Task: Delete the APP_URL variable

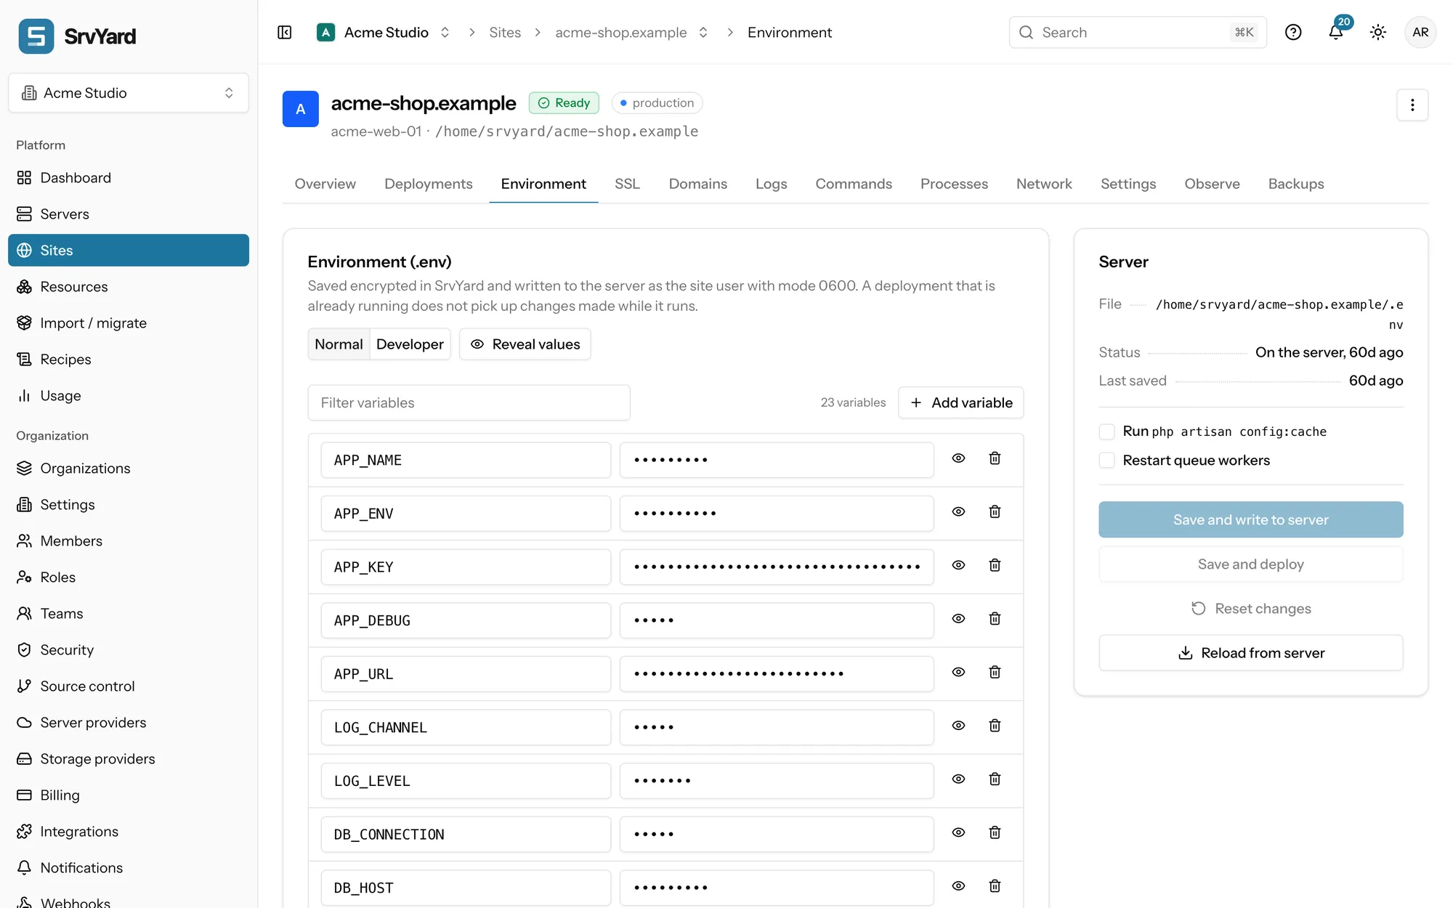Action: click(995, 673)
